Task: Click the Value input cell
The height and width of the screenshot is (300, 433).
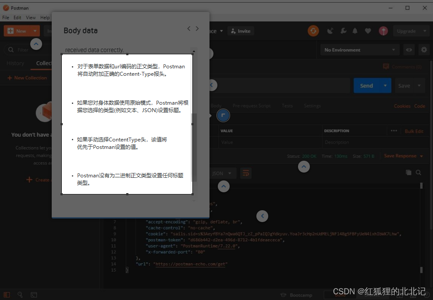Action: [x=270, y=142]
